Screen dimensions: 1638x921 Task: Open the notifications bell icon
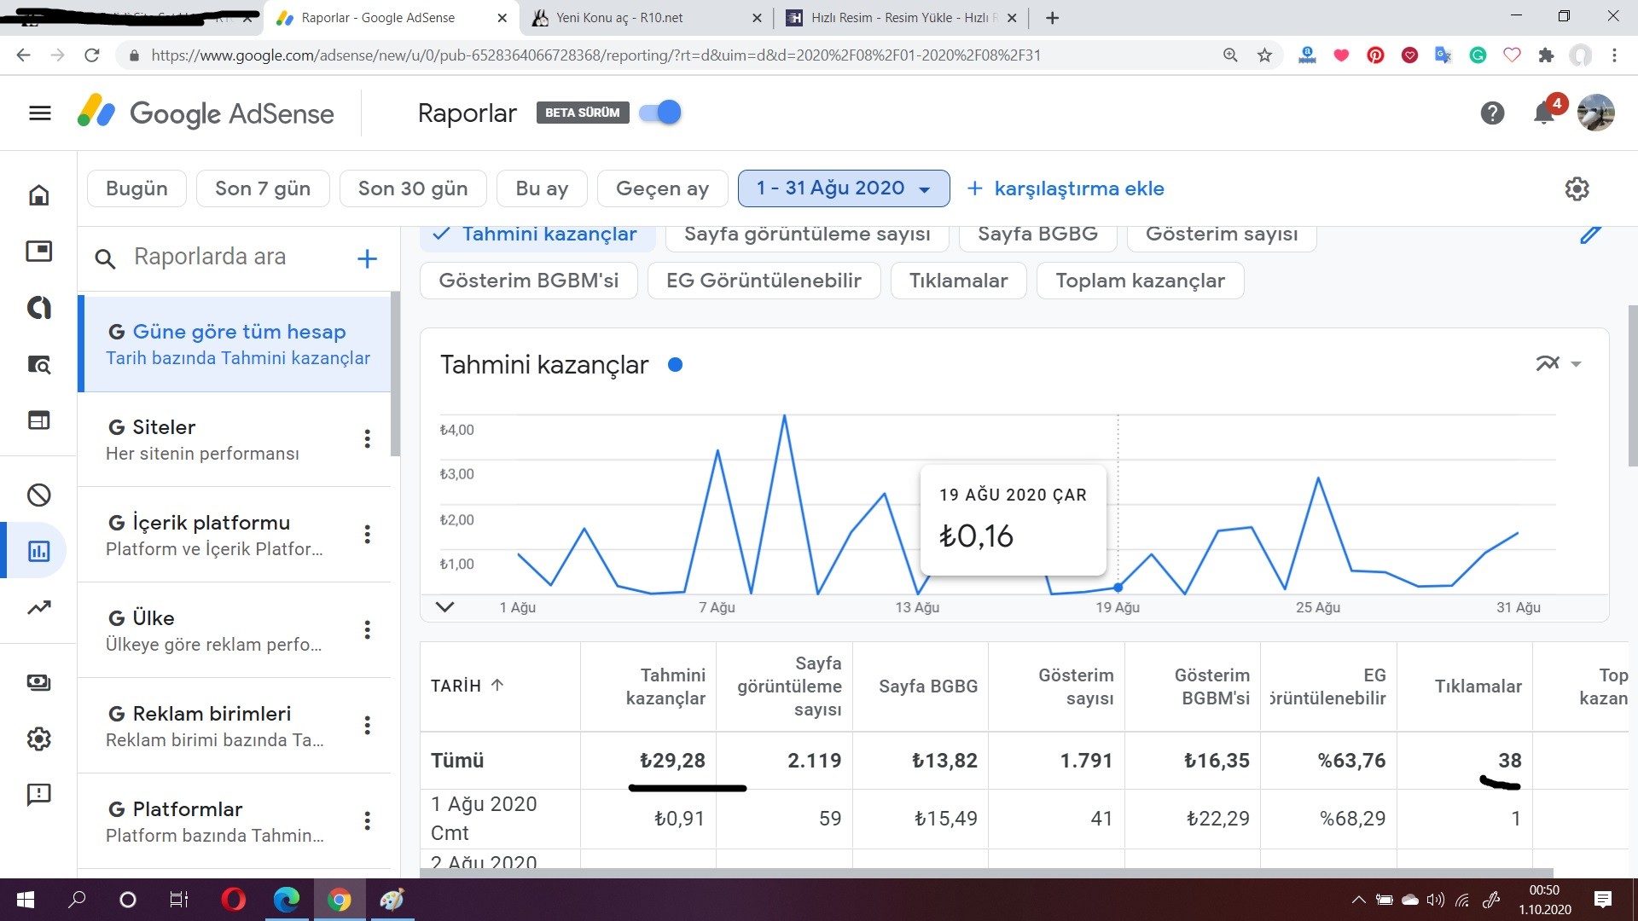coord(1544,113)
